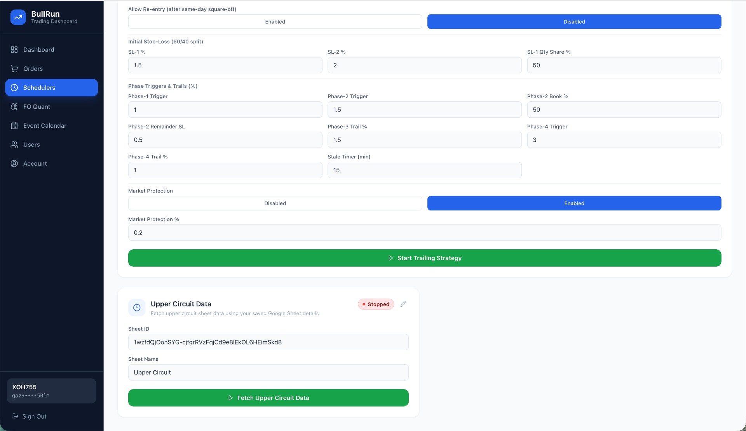The image size is (746, 431).
Task: Click the Event Calendar icon
Action: (14, 126)
